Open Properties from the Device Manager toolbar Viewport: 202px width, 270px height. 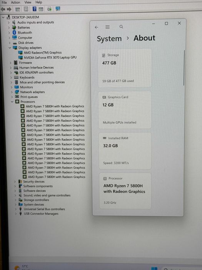[26, 9]
